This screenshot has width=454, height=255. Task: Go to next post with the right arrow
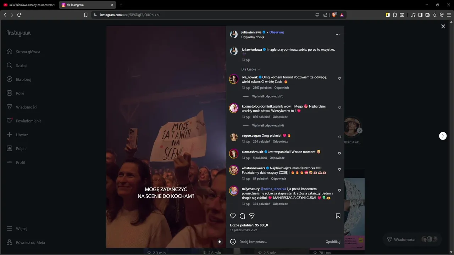coord(443,136)
